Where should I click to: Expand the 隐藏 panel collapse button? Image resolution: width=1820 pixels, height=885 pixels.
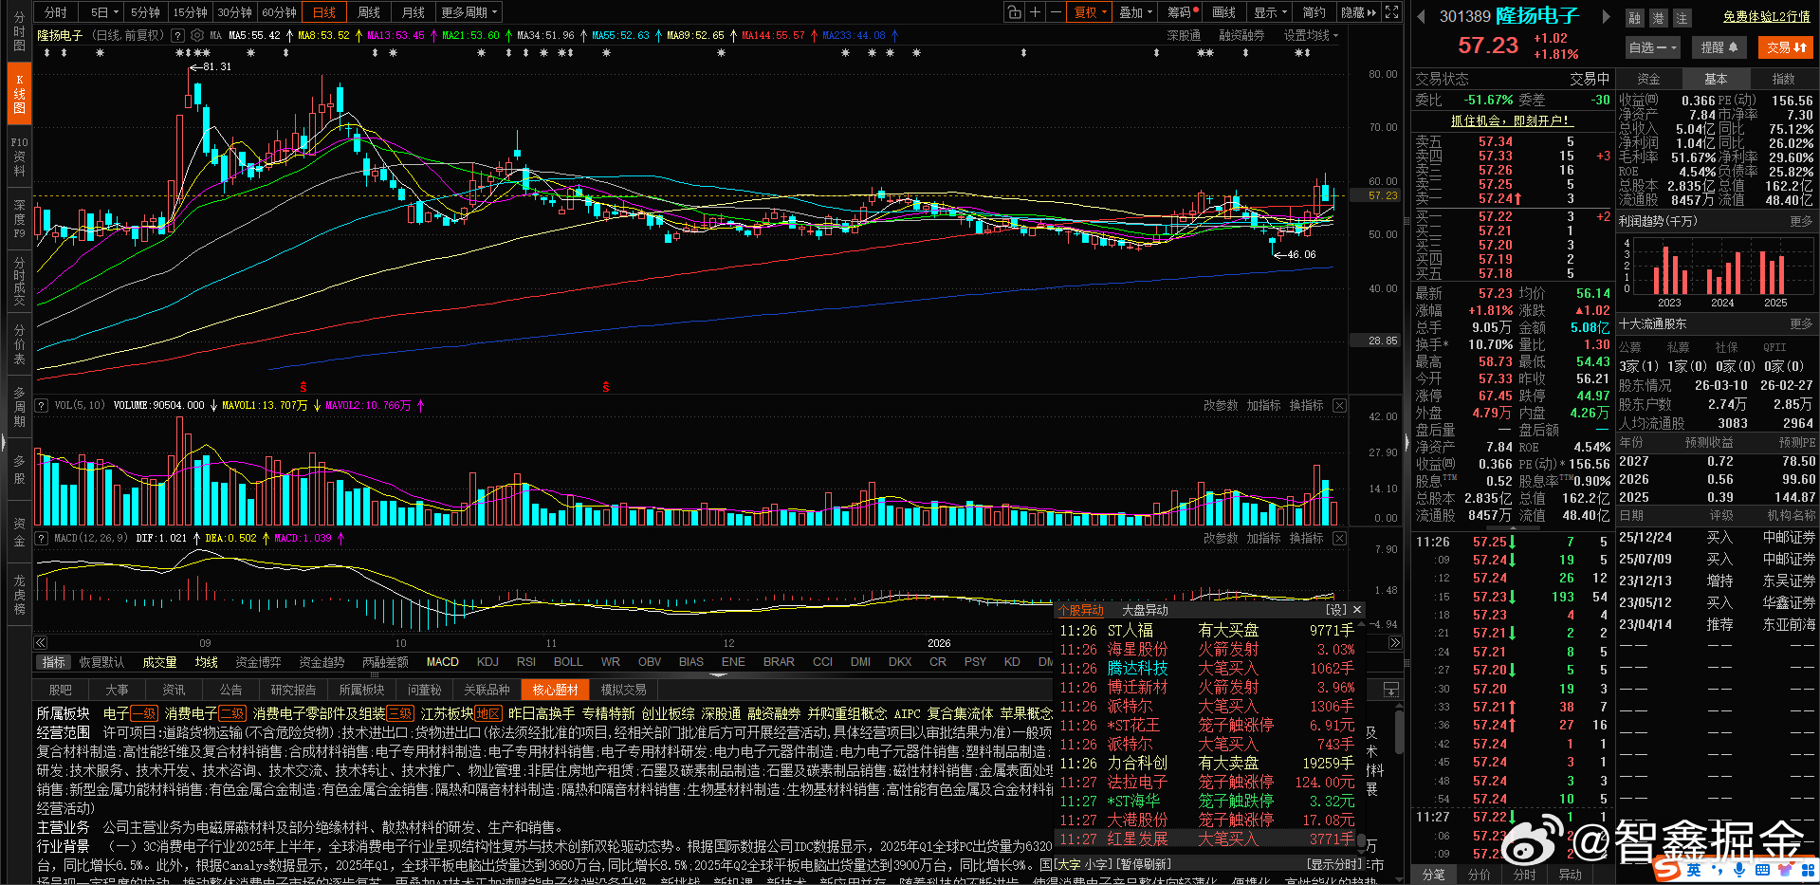[1358, 12]
